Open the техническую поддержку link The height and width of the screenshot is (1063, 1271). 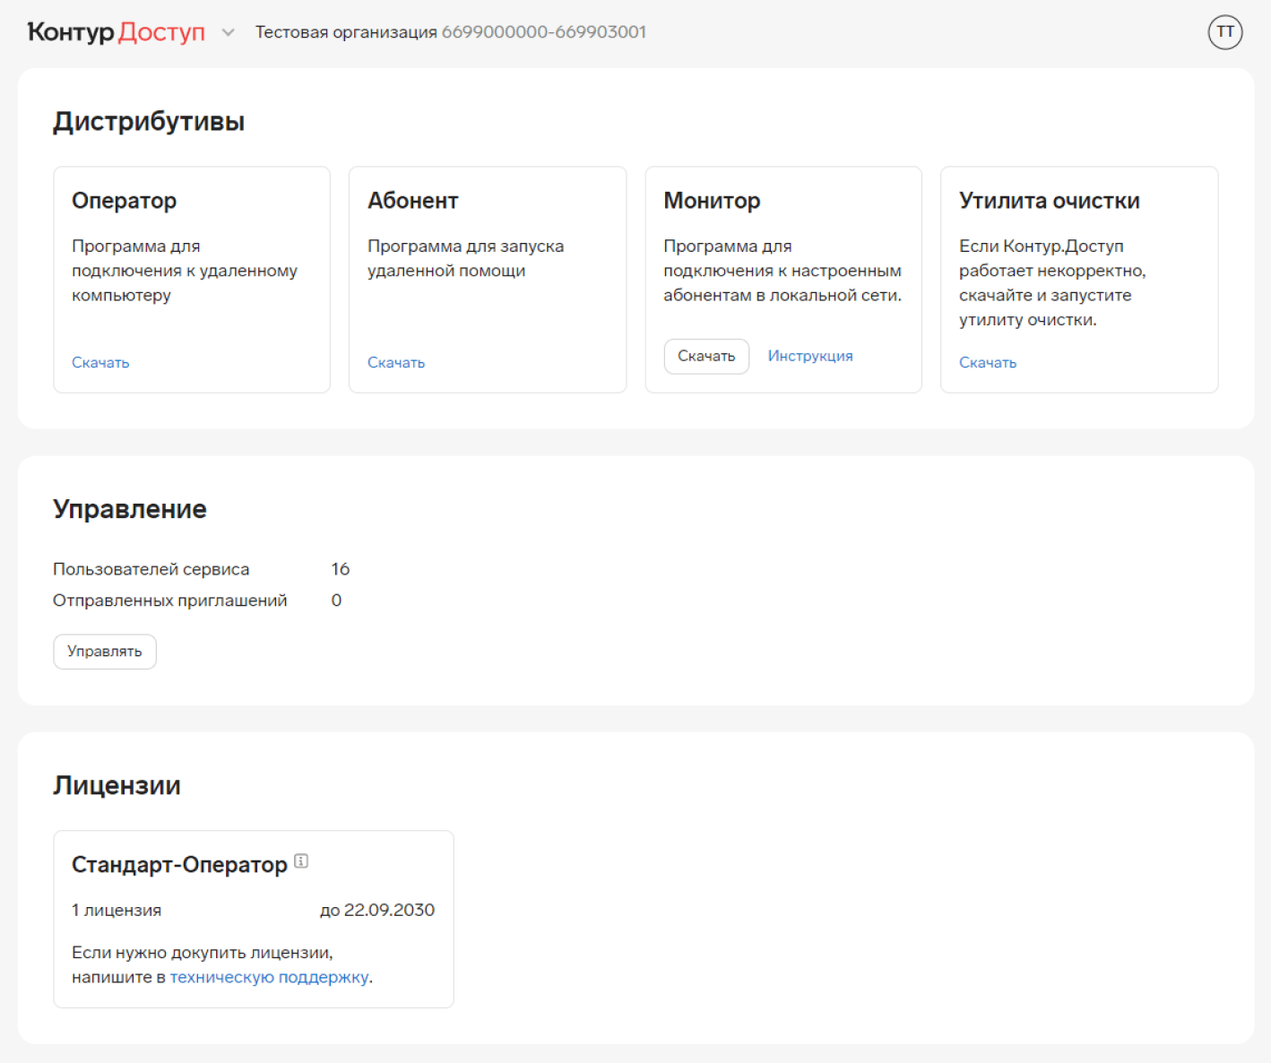(x=269, y=977)
